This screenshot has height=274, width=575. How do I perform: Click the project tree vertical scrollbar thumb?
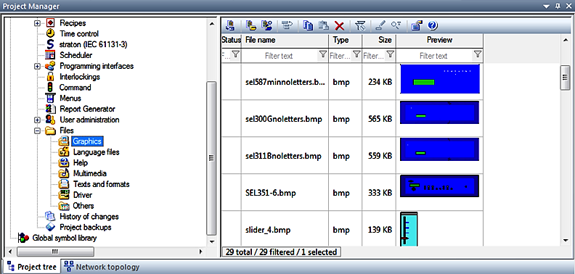pos(211,157)
